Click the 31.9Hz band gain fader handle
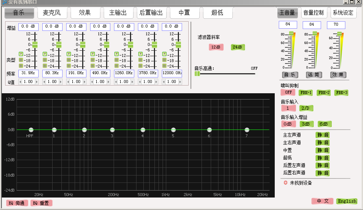Viewport: 363px width, 210px height. pos(35,44)
